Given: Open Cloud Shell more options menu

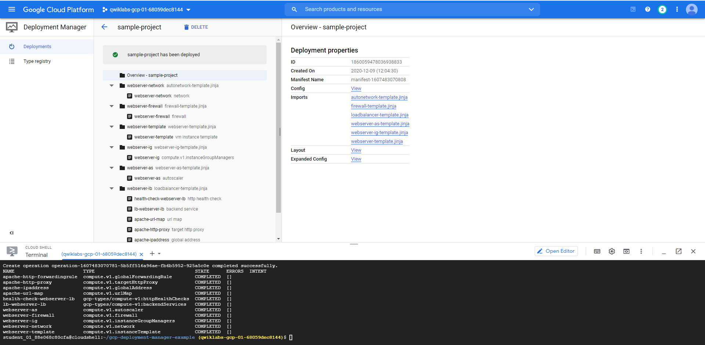Looking at the screenshot, I should click(x=641, y=251).
